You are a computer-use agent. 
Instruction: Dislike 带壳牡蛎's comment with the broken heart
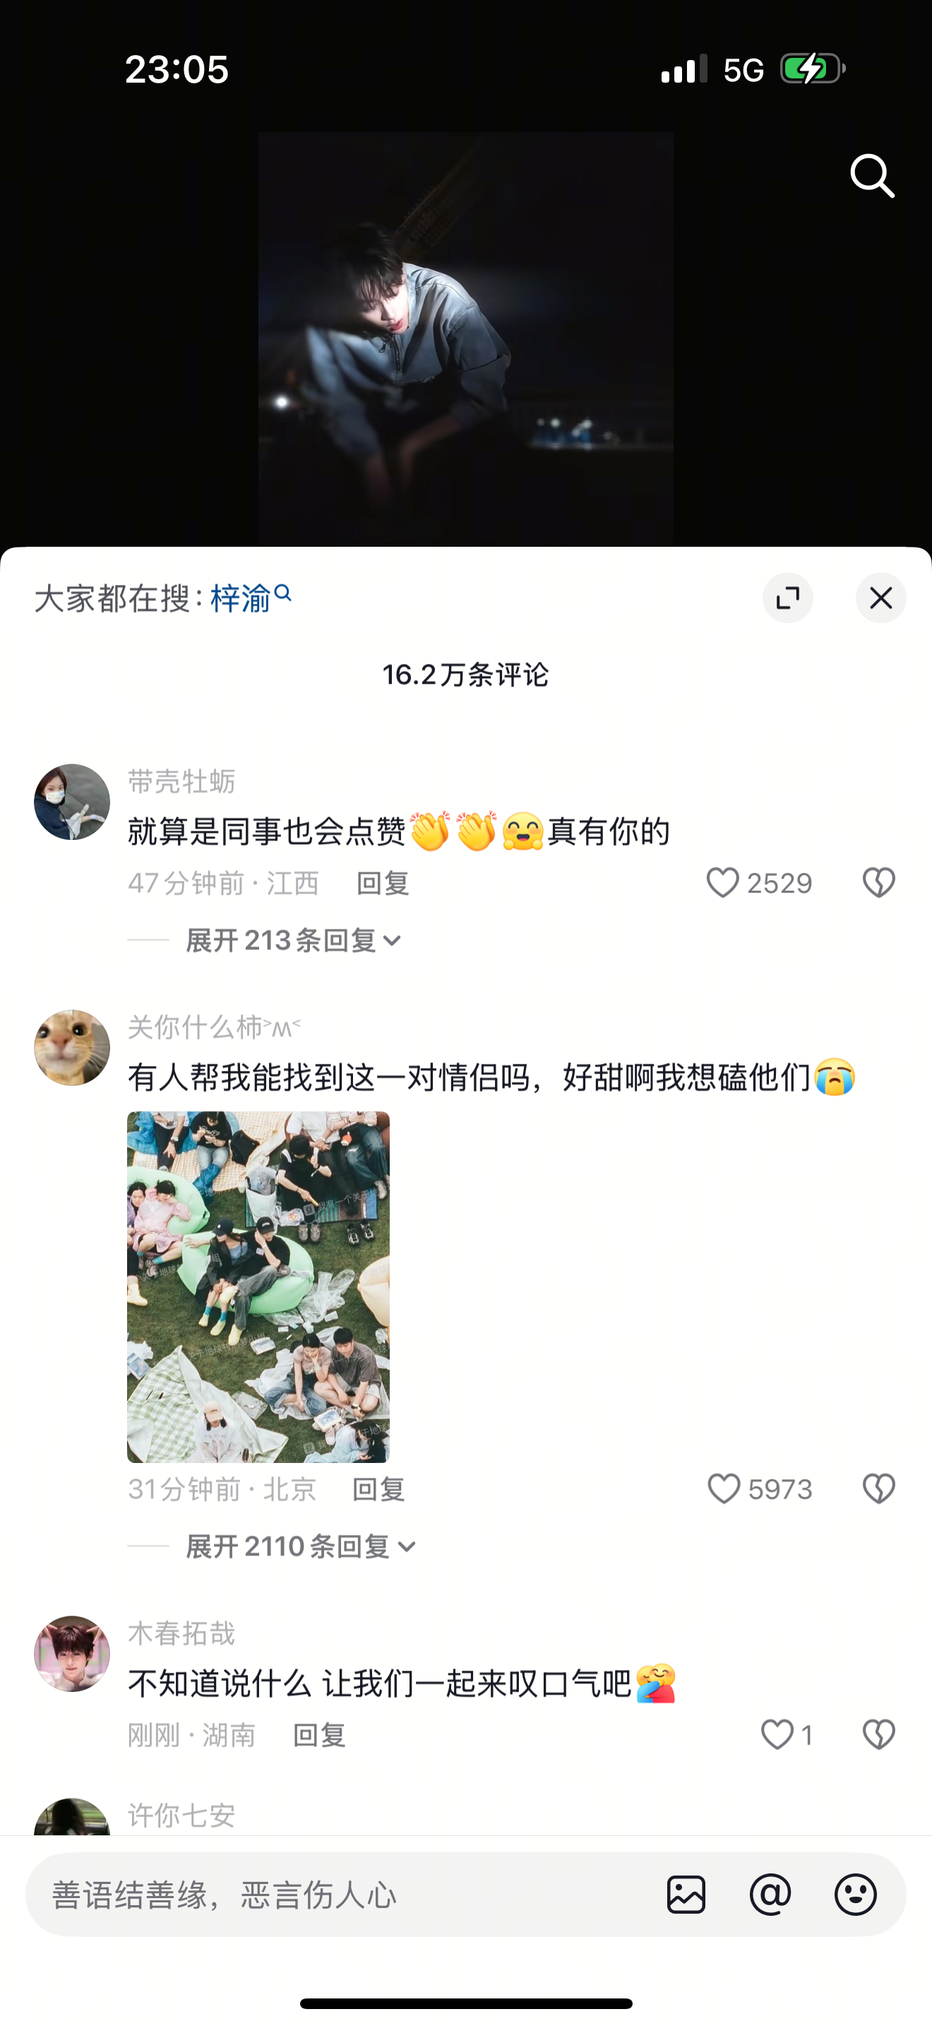(878, 882)
